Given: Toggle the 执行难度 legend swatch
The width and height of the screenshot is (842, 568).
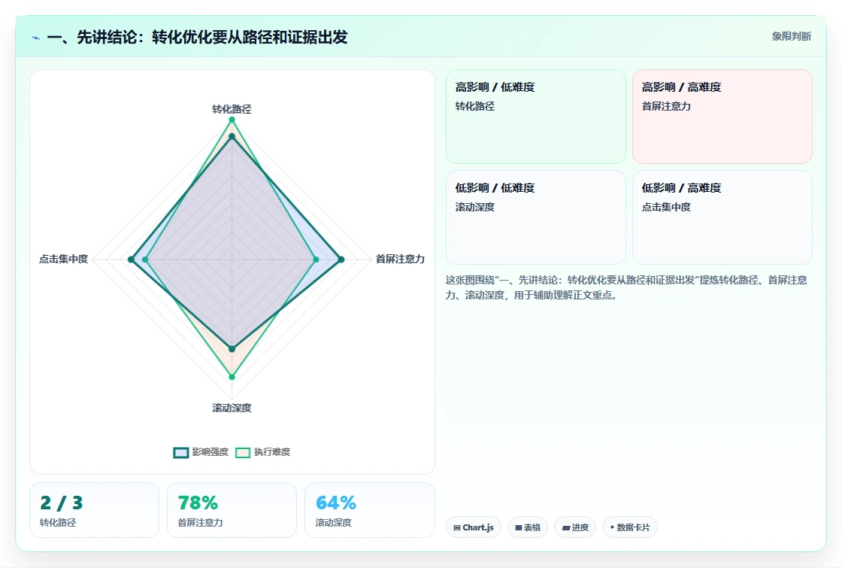Looking at the screenshot, I should 243,452.
